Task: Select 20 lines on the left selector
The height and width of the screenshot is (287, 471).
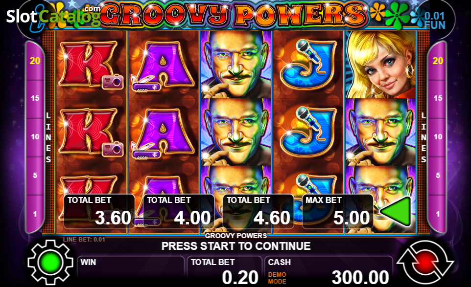Action: point(35,61)
